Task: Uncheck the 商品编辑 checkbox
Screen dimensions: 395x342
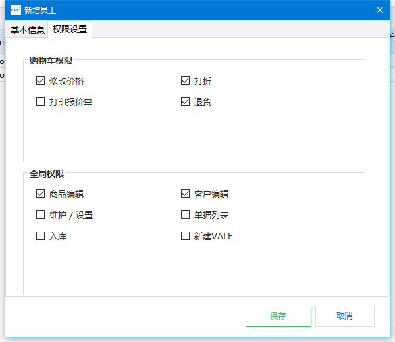Action: point(40,194)
